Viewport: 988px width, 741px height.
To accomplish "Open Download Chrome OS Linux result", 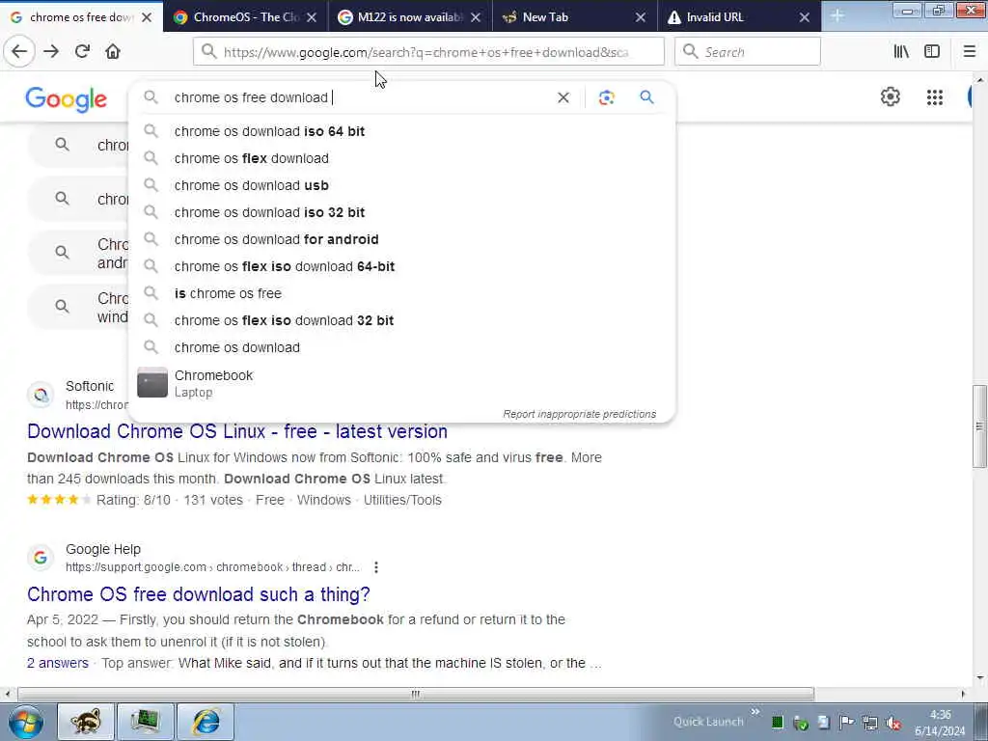I will click(237, 431).
